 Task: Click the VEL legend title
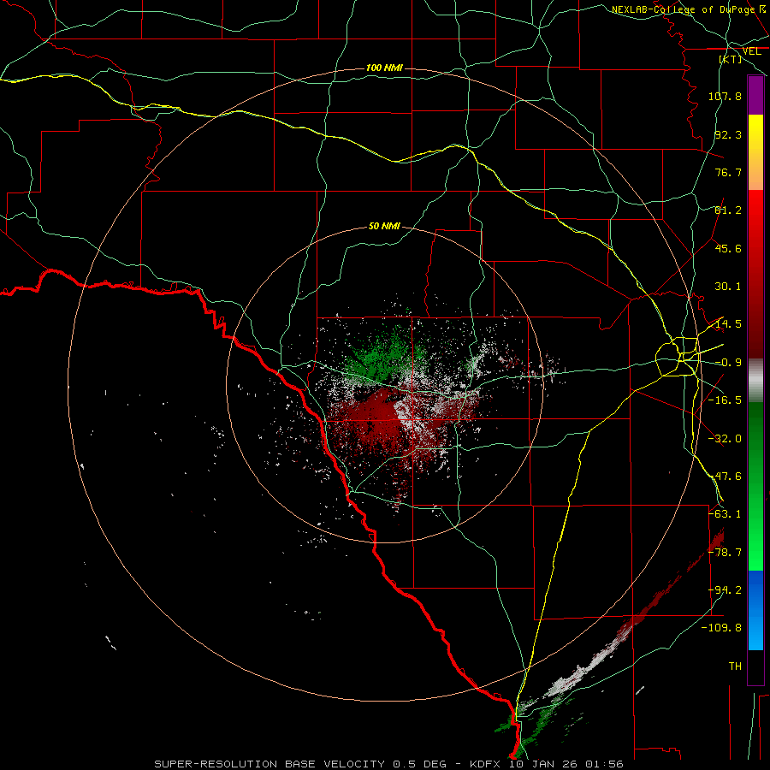(751, 51)
